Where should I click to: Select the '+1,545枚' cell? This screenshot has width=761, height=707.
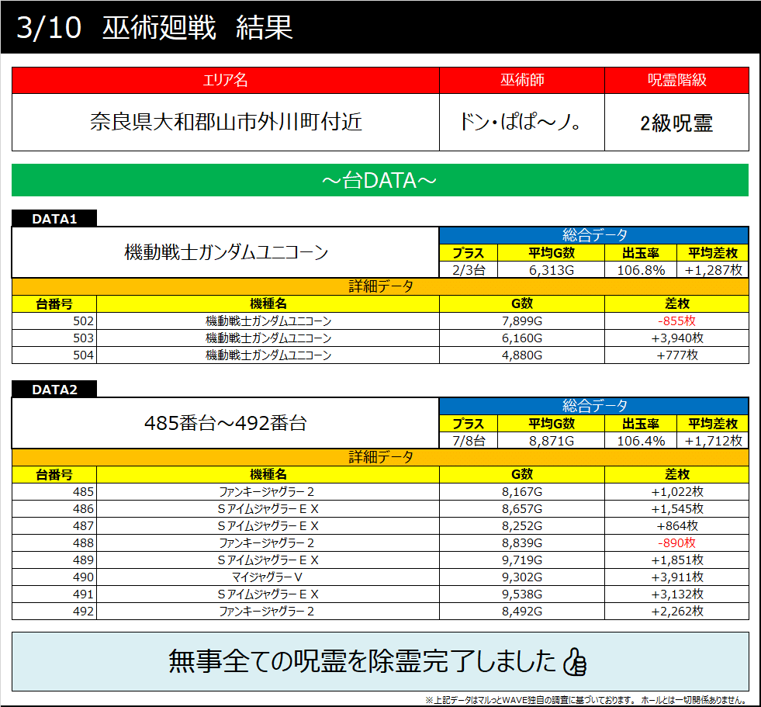[x=676, y=508]
